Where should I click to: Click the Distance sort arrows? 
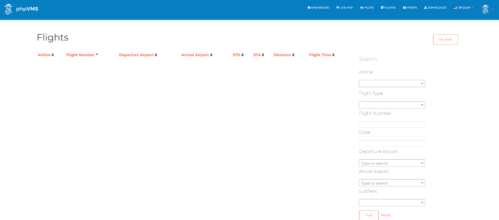[x=293, y=55]
